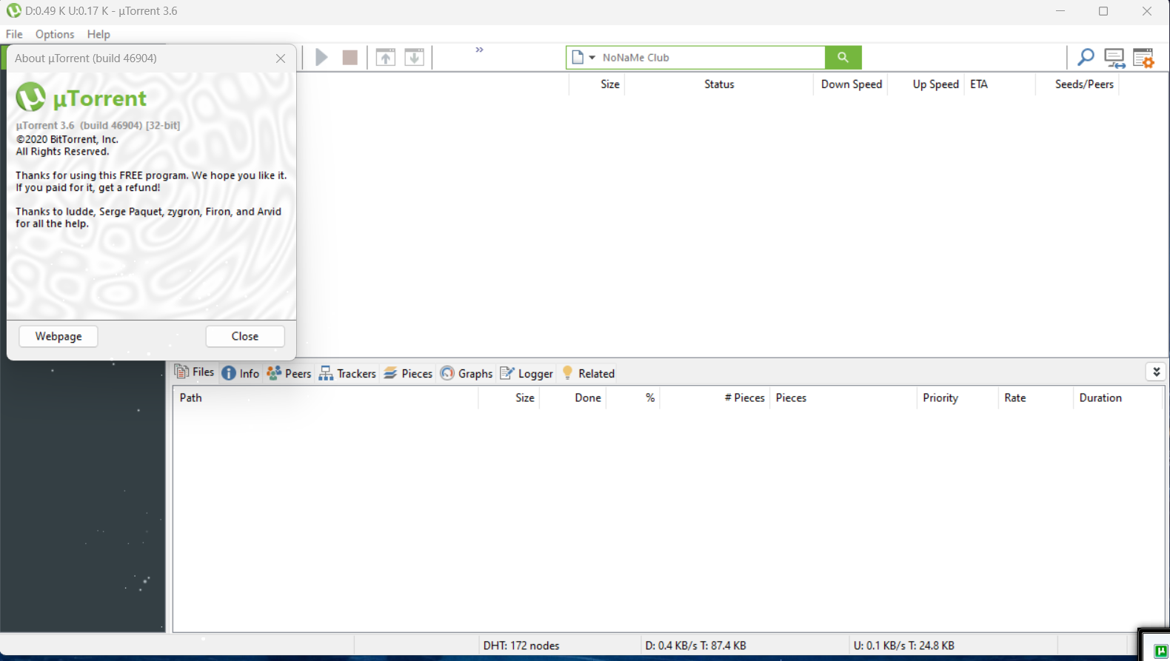
Task: Switch to the Trackers tab
Action: (x=347, y=373)
